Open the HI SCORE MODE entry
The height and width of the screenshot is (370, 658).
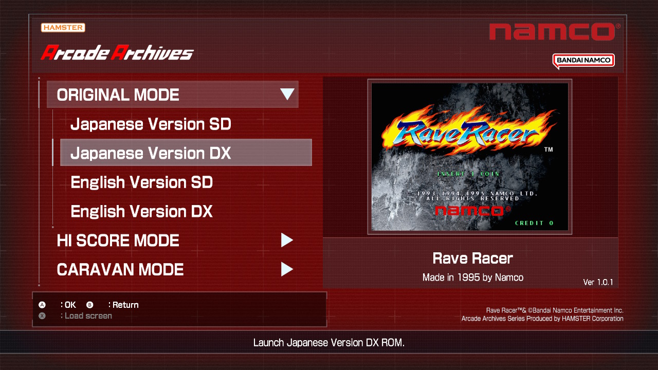[x=118, y=240]
